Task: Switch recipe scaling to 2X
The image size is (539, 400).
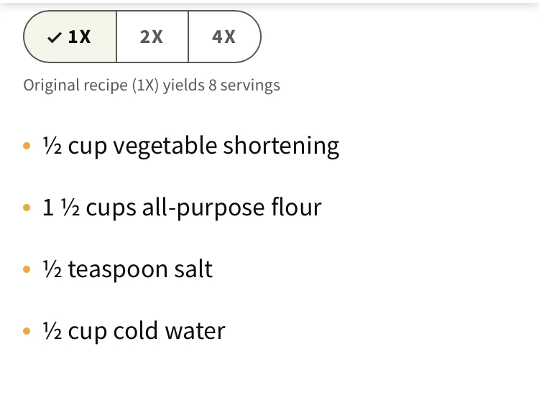Action: point(152,37)
